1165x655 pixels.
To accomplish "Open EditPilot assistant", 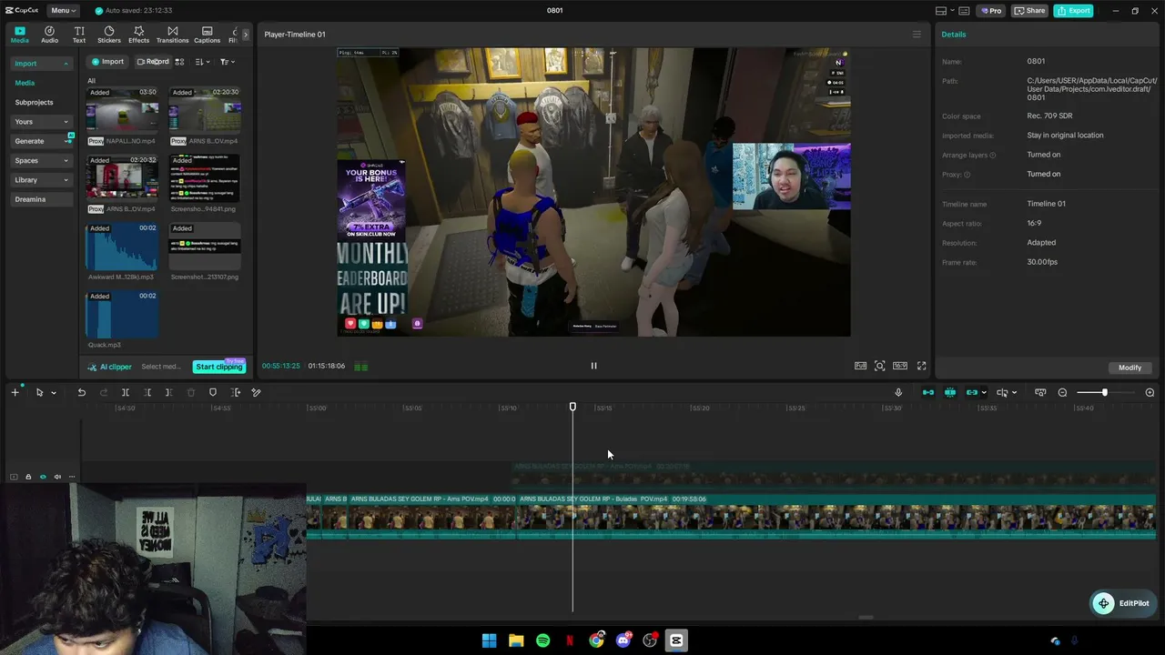I will point(1123,603).
